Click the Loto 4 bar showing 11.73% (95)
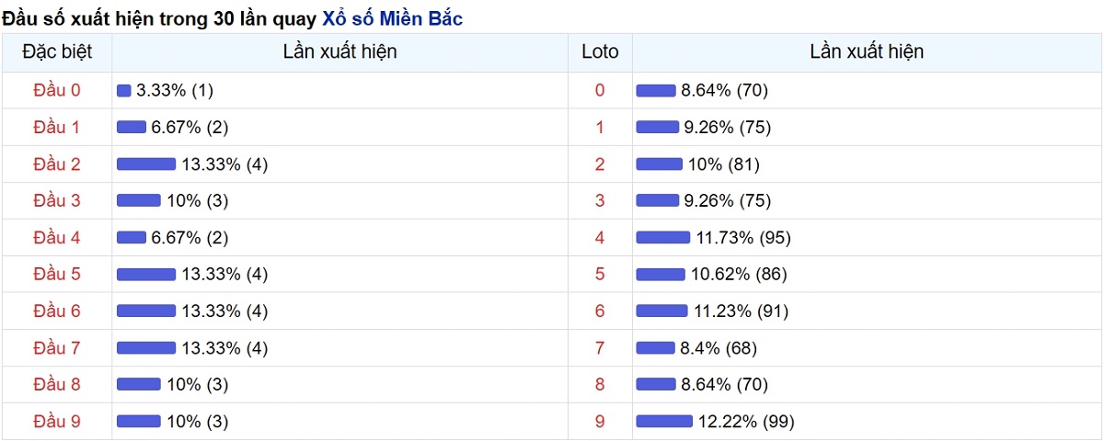Screen dimensions: 1104x441 (663, 237)
